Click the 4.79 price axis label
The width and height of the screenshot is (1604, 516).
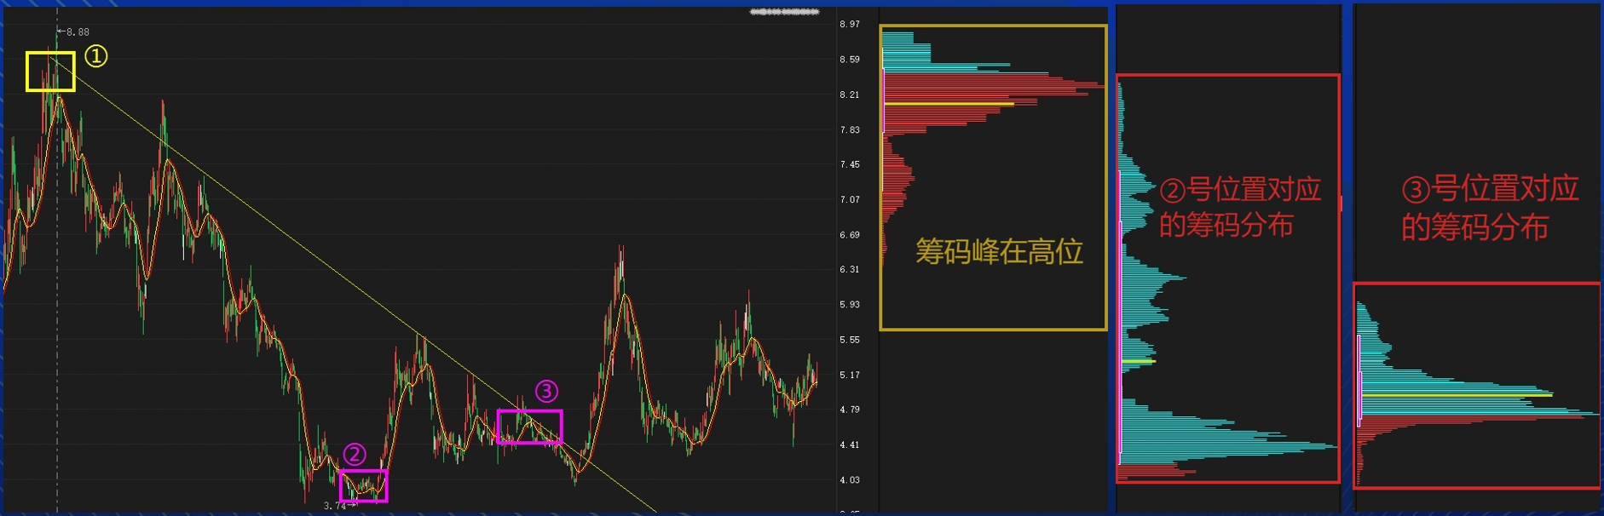[849, 410]
